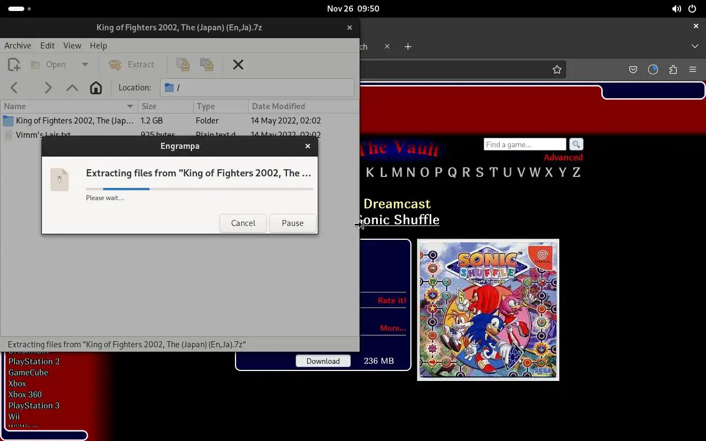This screenshot has height=441, width=706.
Task: Browse games starting with letter K
Action: coord(370,173)
